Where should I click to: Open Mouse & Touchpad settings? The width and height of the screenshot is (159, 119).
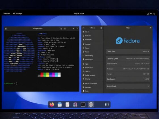92,84
